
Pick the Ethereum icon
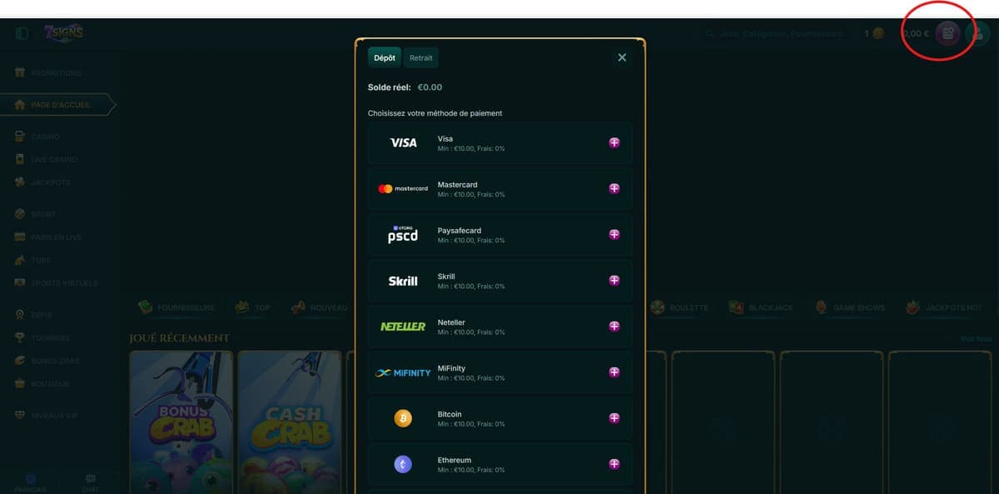pos(403,464)
